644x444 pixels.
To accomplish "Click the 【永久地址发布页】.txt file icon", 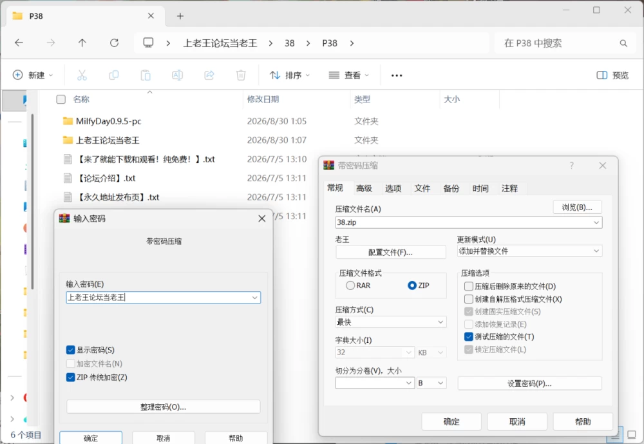I will pyautogui.click(x=68, y=197).
